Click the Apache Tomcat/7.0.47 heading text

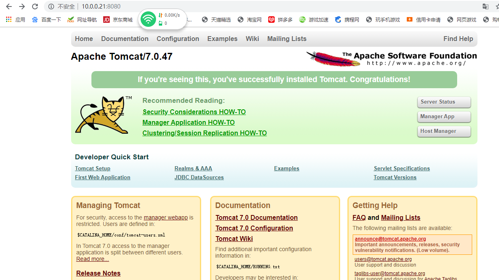[x=122, y=56]
